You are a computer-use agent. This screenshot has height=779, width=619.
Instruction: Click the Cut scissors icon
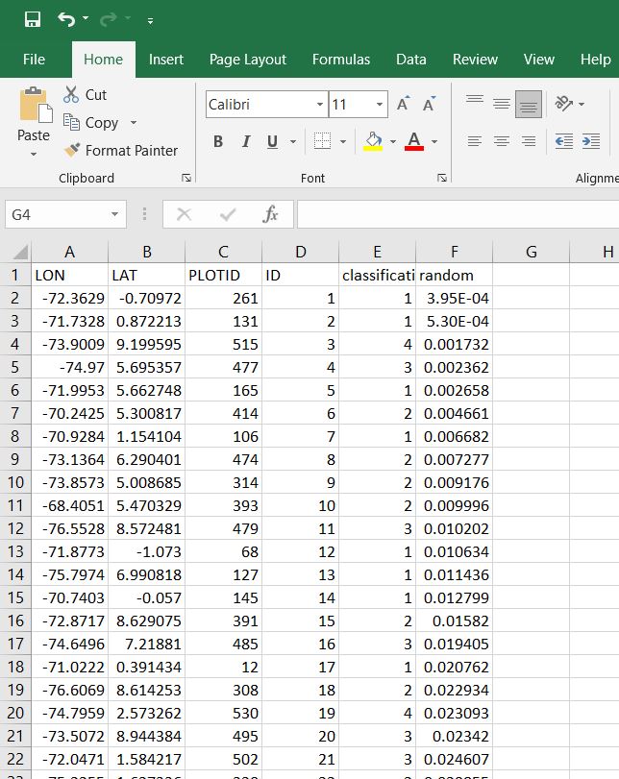point(71,94)
